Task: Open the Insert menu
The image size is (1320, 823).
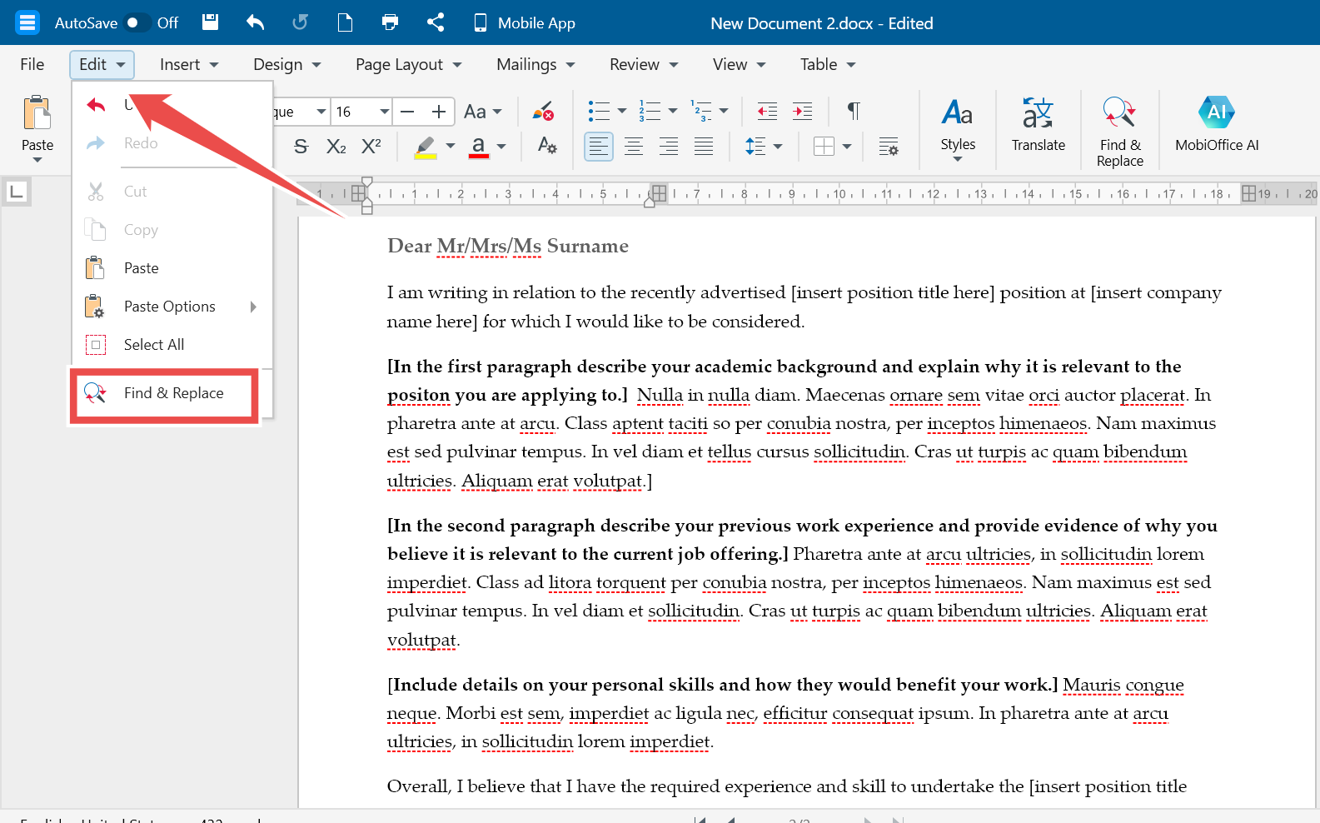Action: (x=189, y=64)
